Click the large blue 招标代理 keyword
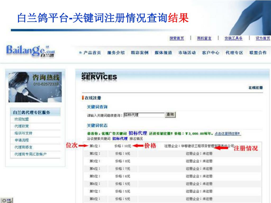Viewport: 271px width, 203px height. (x=138, y=133)
